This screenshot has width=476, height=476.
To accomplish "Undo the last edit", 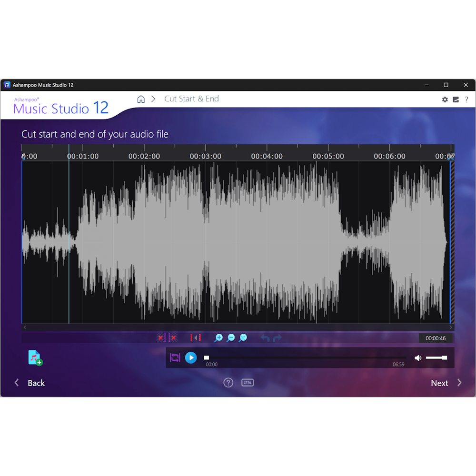I will click(265, 338).
